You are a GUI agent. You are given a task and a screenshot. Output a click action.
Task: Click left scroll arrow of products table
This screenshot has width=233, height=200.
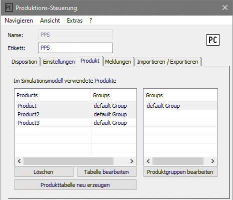pos(19,161)
